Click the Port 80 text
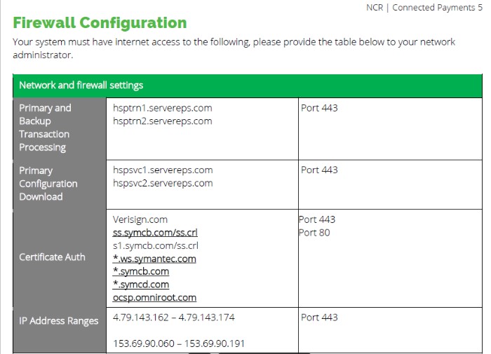This screenshot has width=491, height=354. point(314,233)
